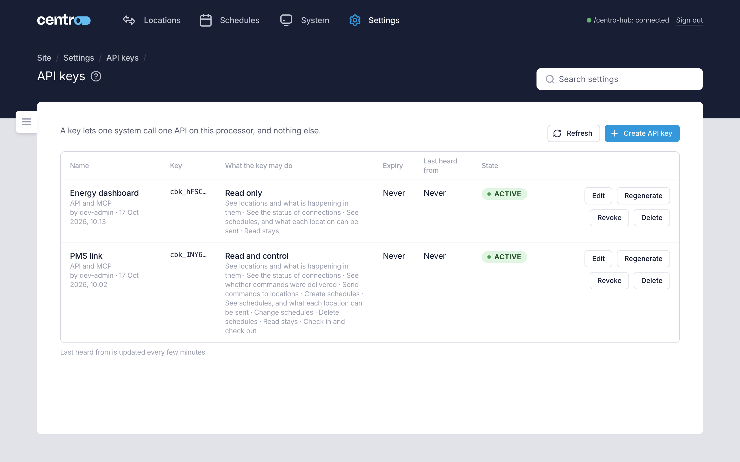Click /centro-hub: connected status text
The image size is (740, 462).
pos(631,20)
